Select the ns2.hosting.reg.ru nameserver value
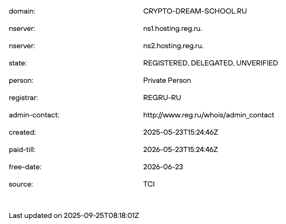Viewport: 286px width, 224px height. tap(173, 46)
